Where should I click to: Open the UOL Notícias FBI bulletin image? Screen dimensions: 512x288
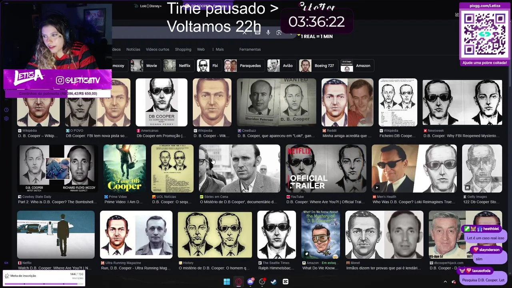click(172, 168)
